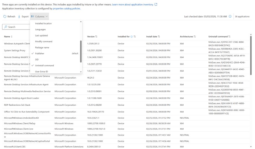Click Last checked date text
Image resolution: width=255 pixels, height=149 pixels.
point(205,17)
